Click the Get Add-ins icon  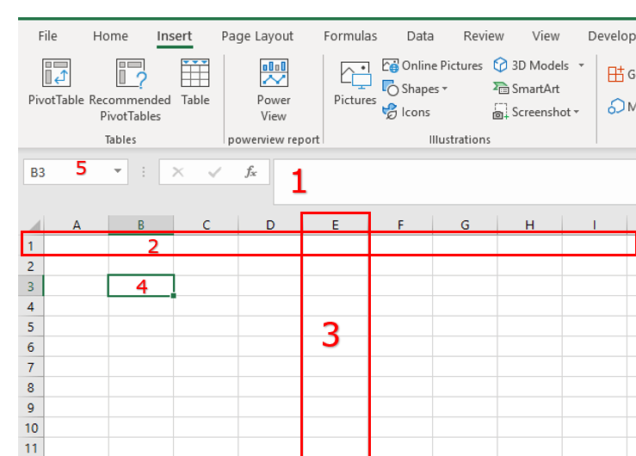615,74
